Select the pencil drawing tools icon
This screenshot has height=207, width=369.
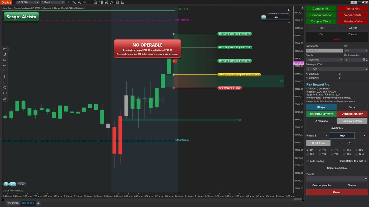click(x=74, y=2)
